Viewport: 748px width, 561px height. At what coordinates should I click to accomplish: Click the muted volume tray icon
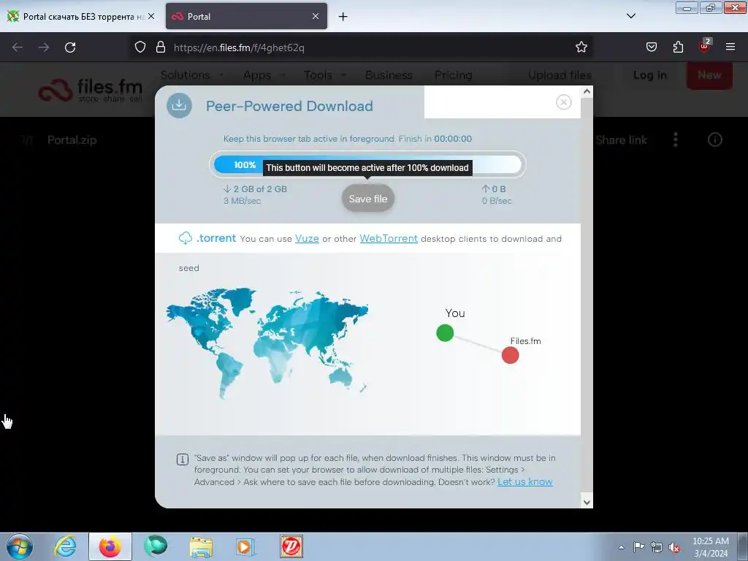(674, 547)
